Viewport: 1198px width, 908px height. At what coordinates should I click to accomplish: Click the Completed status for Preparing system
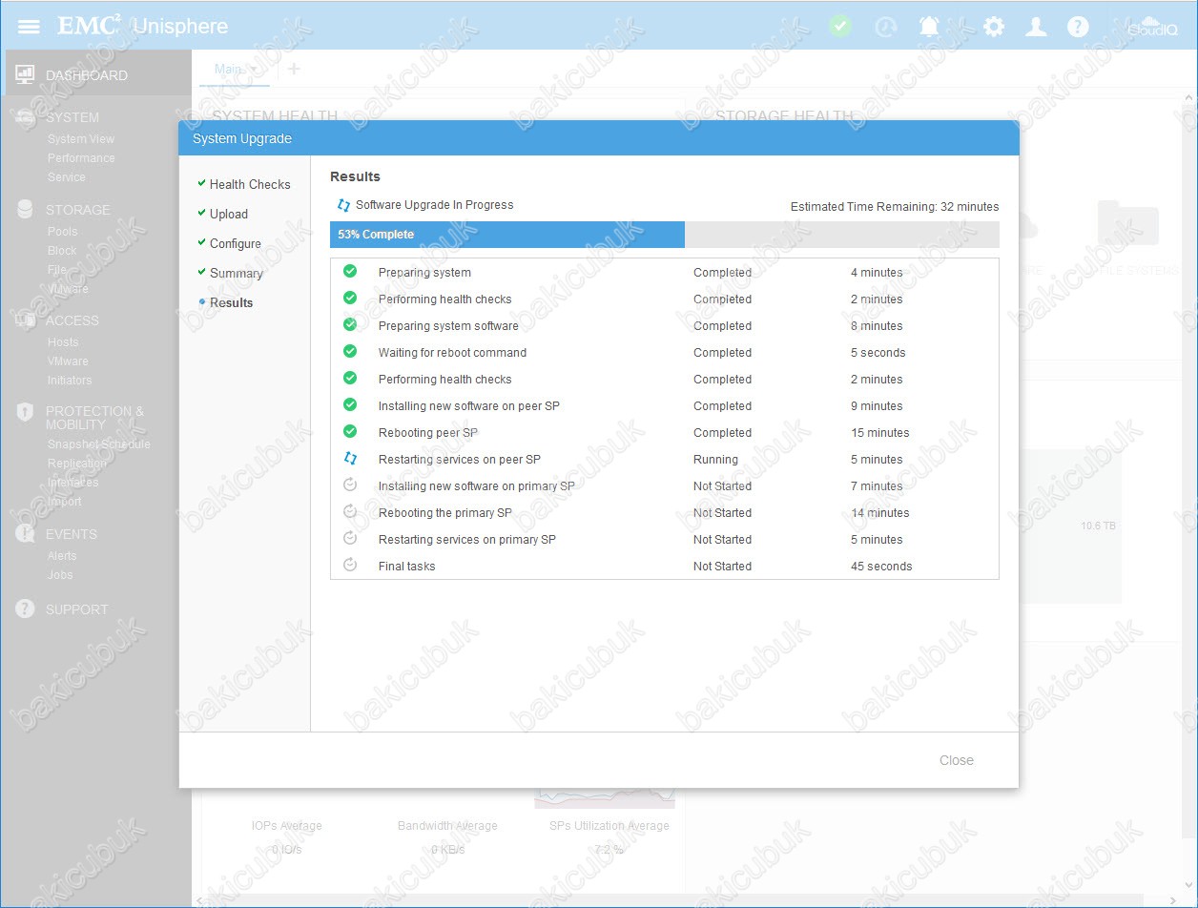pos(722,273)
